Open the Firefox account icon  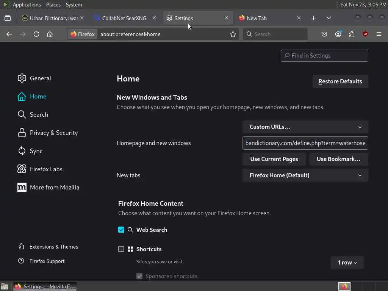click(x=338, y=34)
